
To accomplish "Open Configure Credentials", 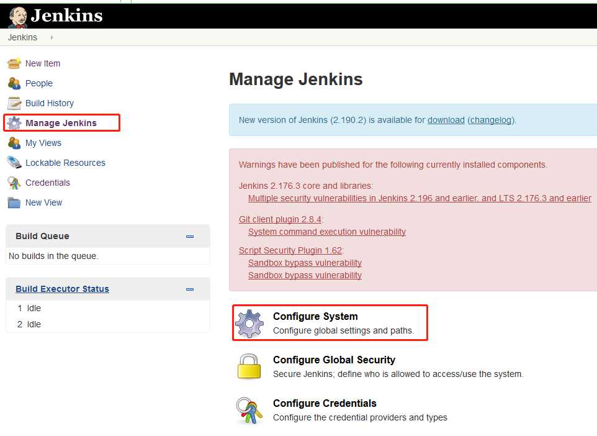I will (x=325, y=403).
